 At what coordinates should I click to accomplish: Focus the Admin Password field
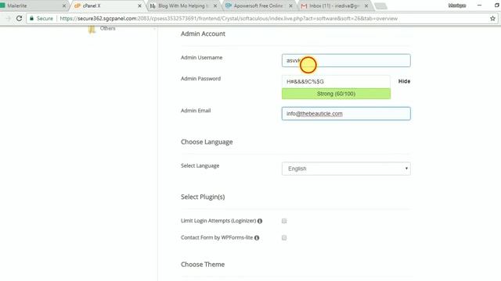336,81
